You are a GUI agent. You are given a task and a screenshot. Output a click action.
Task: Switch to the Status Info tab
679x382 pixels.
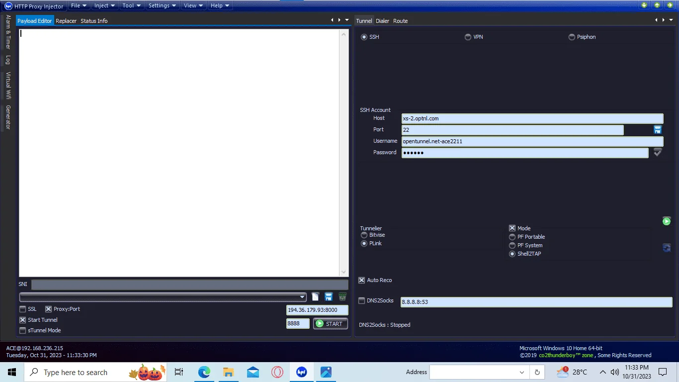pos(94,21)
